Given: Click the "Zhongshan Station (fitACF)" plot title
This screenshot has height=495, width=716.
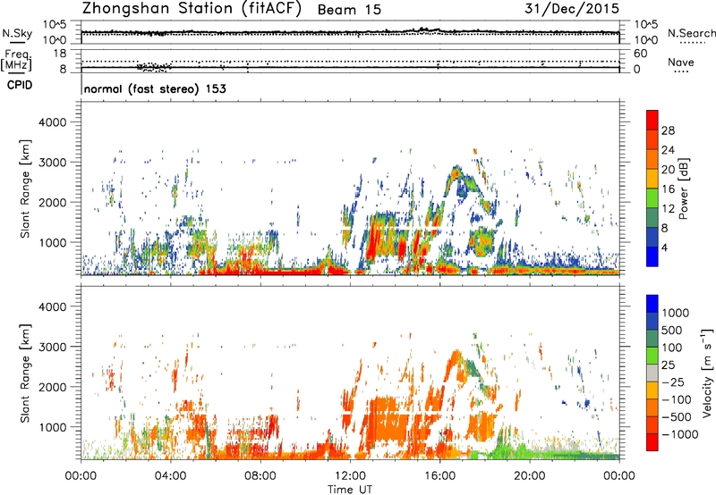Looking at the screenshot, I should point(192,9).
